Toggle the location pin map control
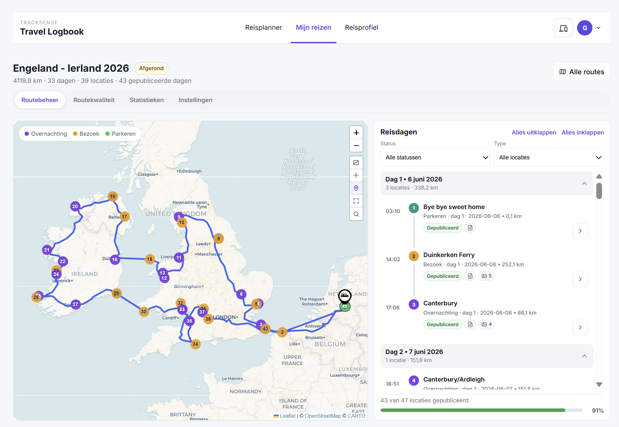The image size is (619, 427). click(x=356, y=188)
